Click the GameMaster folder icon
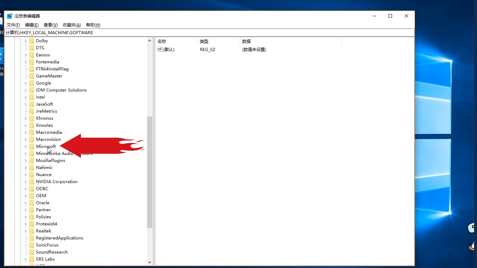Screen dimensions: 477x268 click(31, 76)
